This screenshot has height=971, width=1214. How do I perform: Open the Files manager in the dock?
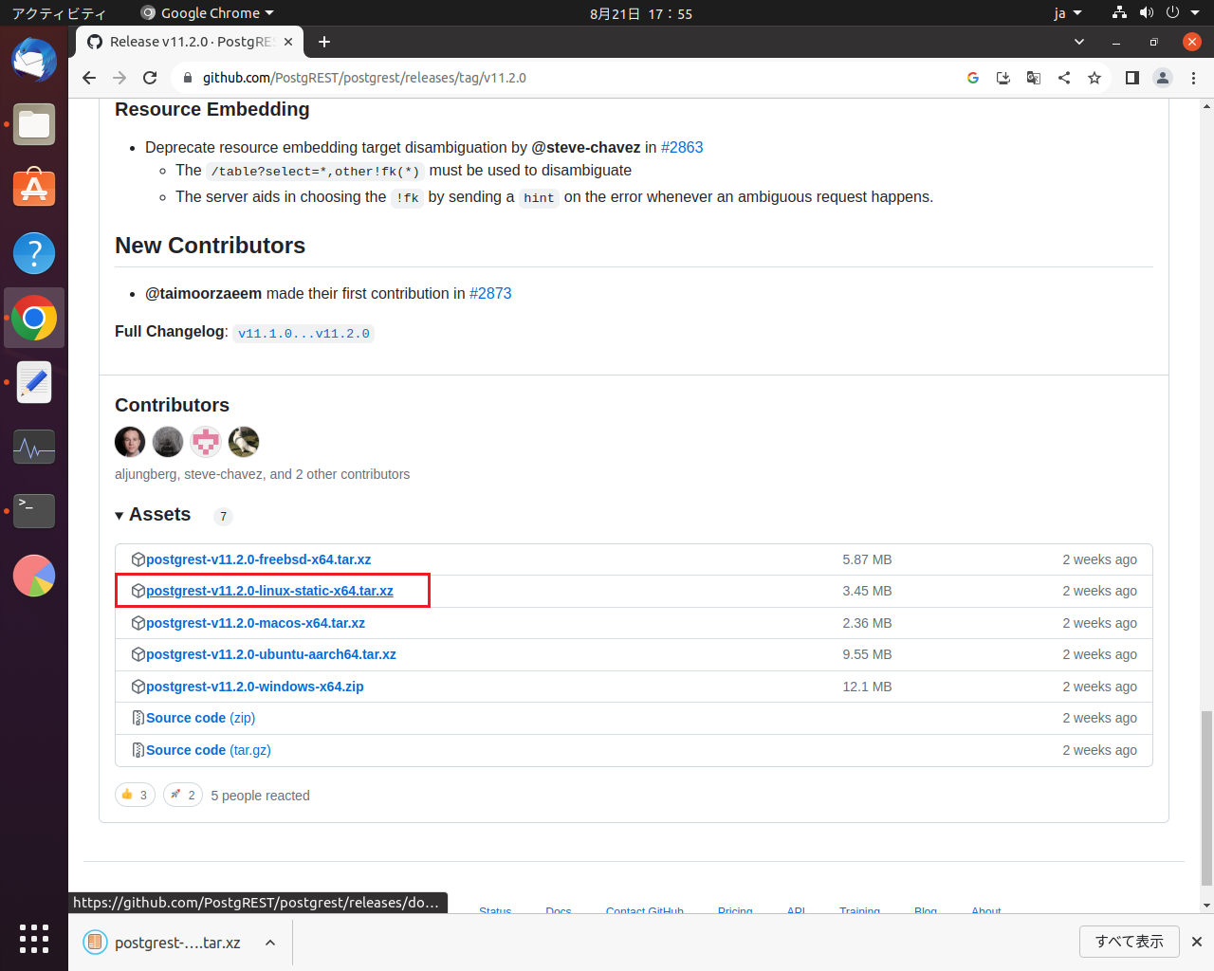pos(34,124)
